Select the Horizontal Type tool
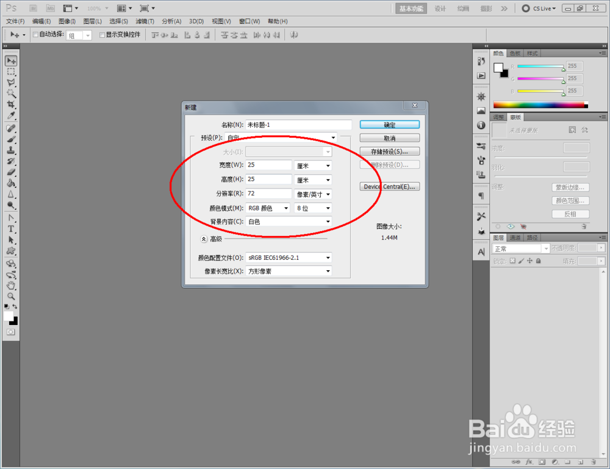Screen dimensions: 610x469 pos(11,227)
